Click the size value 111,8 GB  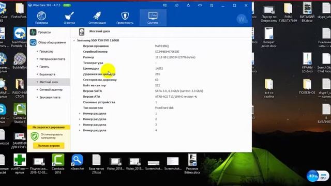(x=175, y=57)
